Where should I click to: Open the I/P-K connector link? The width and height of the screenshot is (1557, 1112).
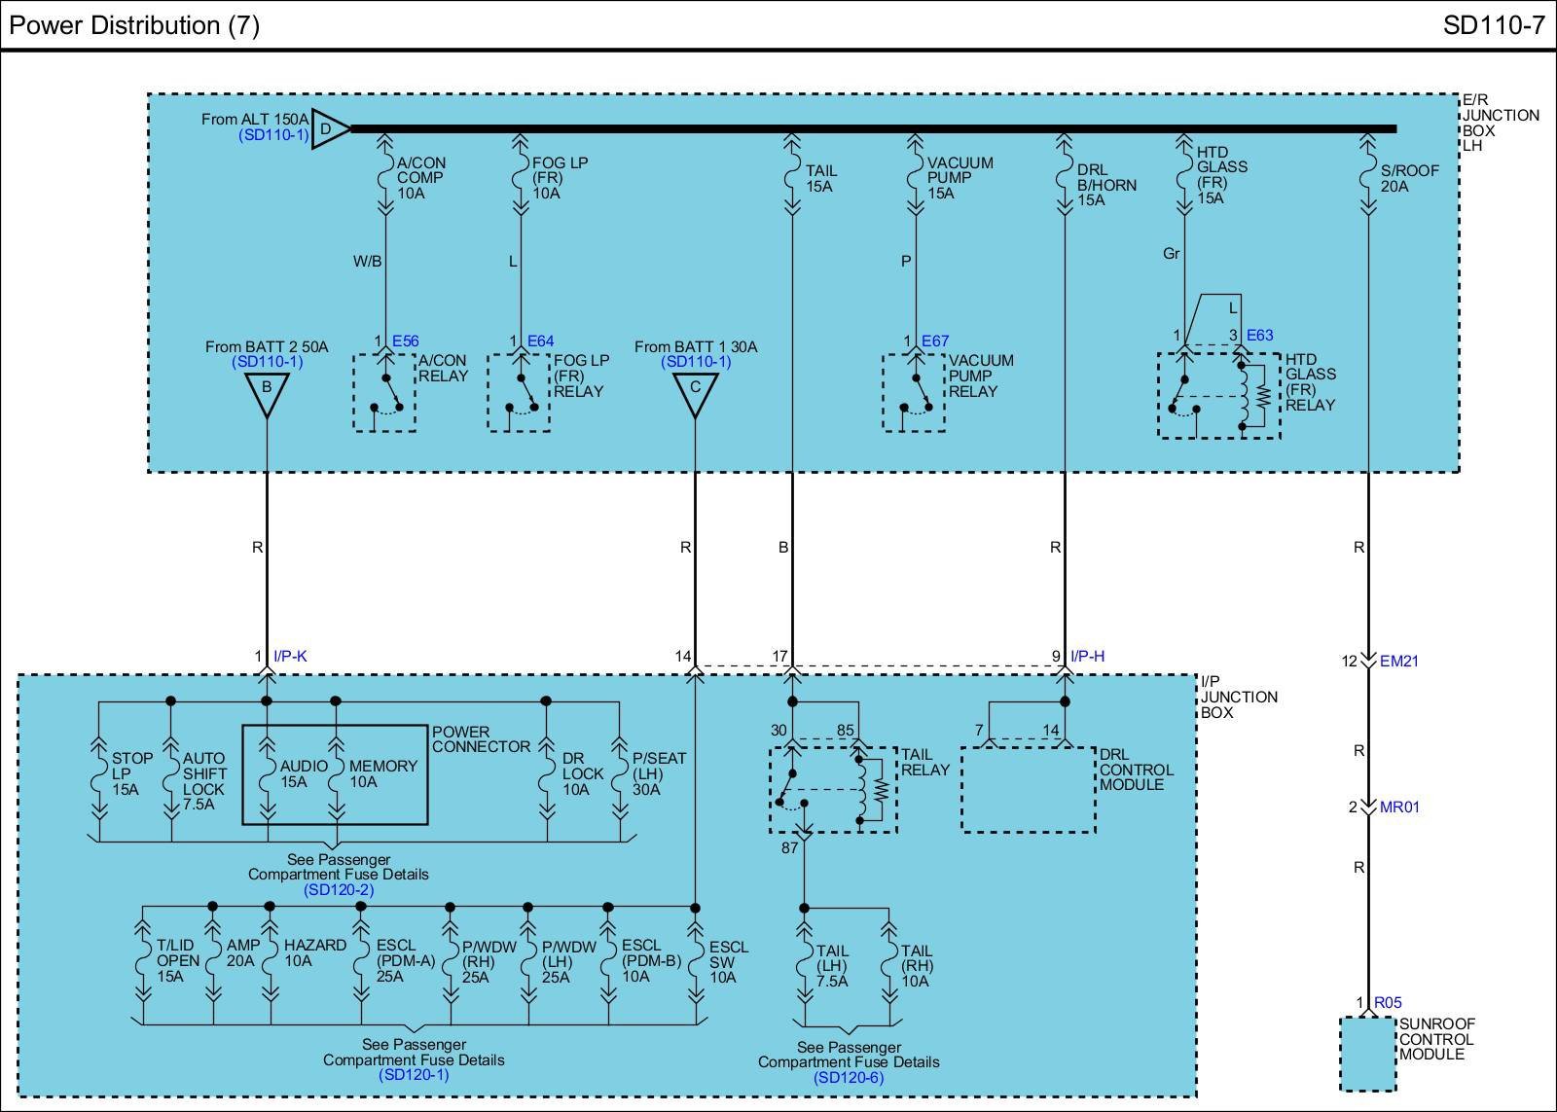pyautogui.click(x=290, y=656)
